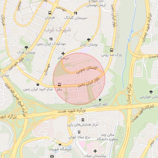Select the Milad Tower station icon
Screen dimensions: 158x158
pos(79,132)
